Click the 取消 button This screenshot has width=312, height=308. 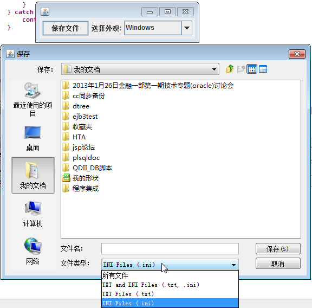tap(278, 264)
